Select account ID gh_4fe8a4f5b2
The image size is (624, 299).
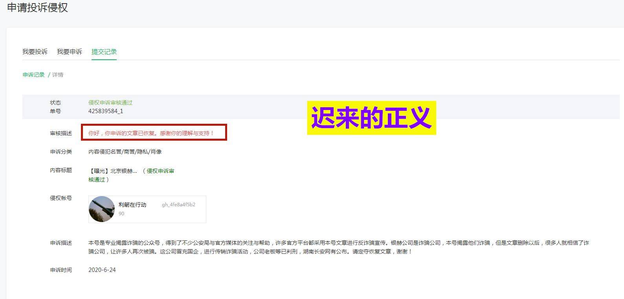click(x=178, y=205)
